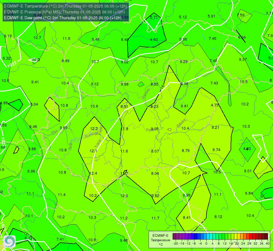The width and height of the screenshot is (273, 251).
Task: Click the temperature value 7.59
Action: [241, 15]
